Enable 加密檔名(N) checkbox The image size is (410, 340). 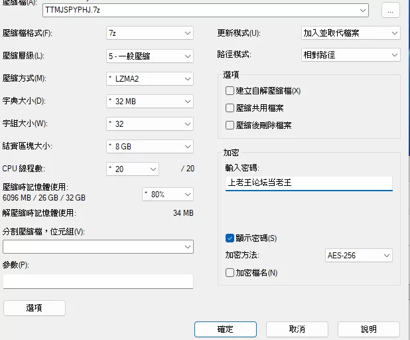coord(230,272)
